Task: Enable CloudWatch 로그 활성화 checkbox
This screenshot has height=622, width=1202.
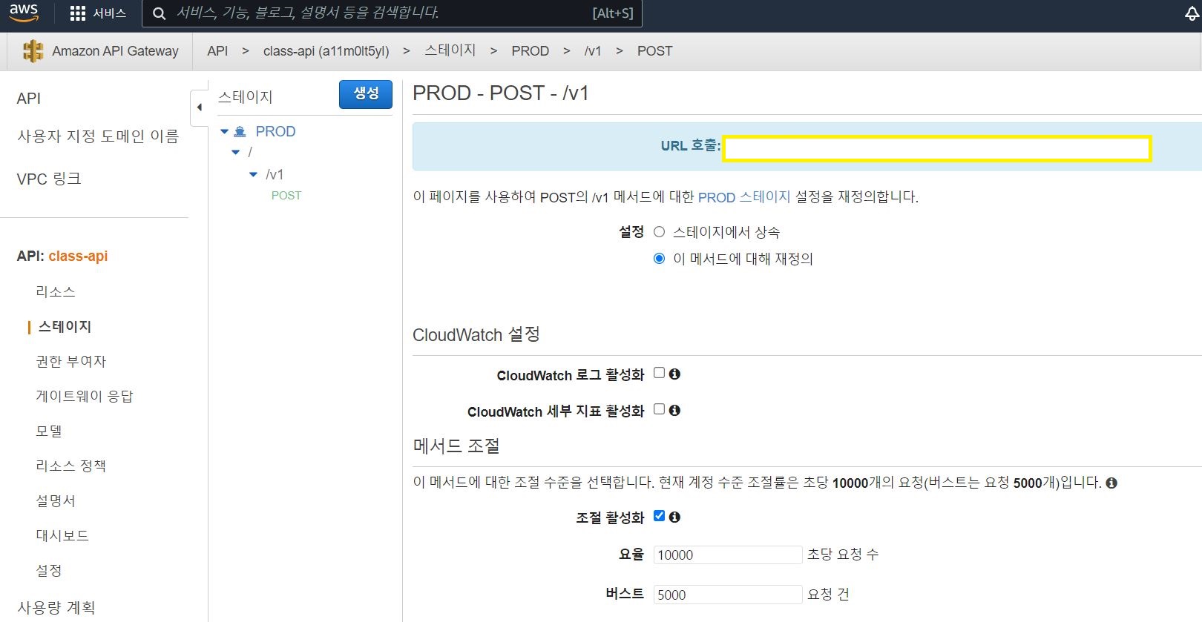Action: (x=659, y=373)
